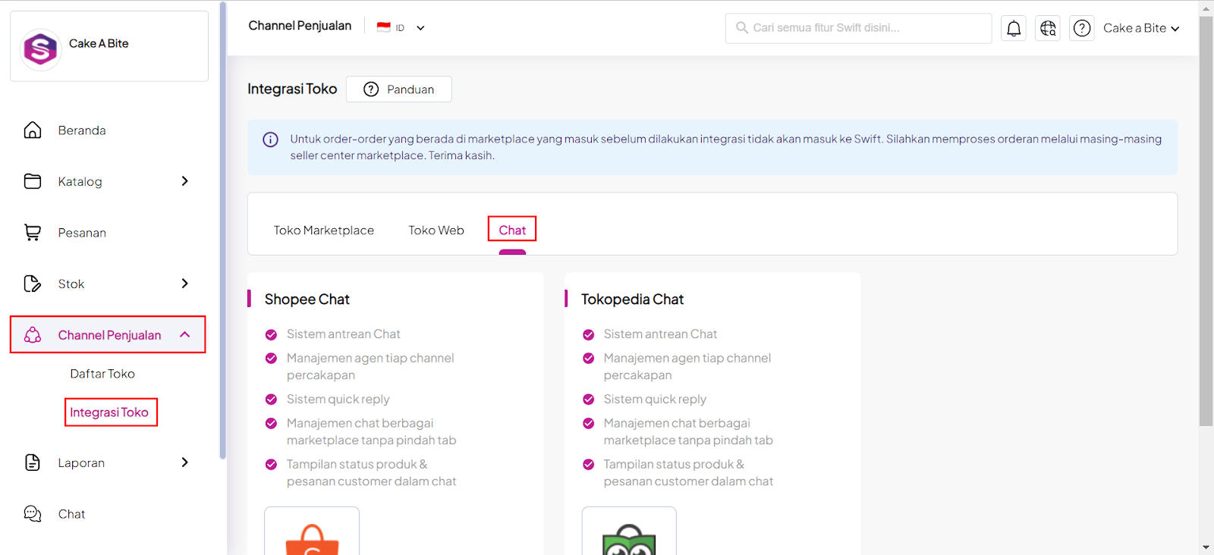Click the Chat bubbles icon in the sidebar
The height and width of the screenshot is (555, 1214).
click(33, 514)
